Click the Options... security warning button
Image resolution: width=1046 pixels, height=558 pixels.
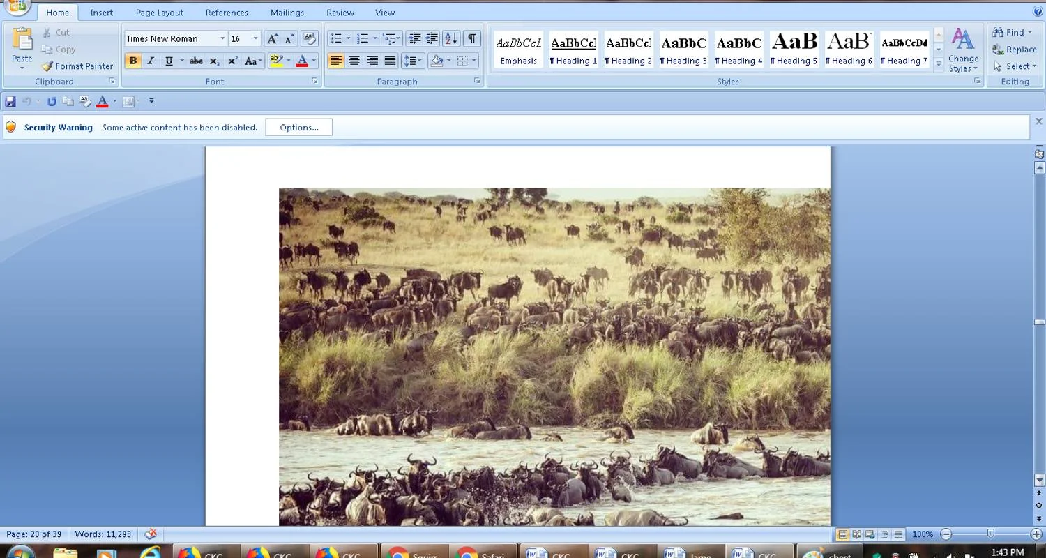[298, 128]
